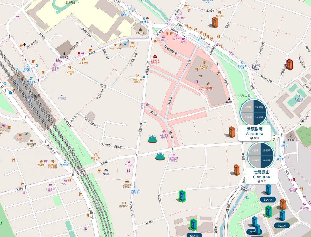Open the $64.44 price label

pos(268,200)
